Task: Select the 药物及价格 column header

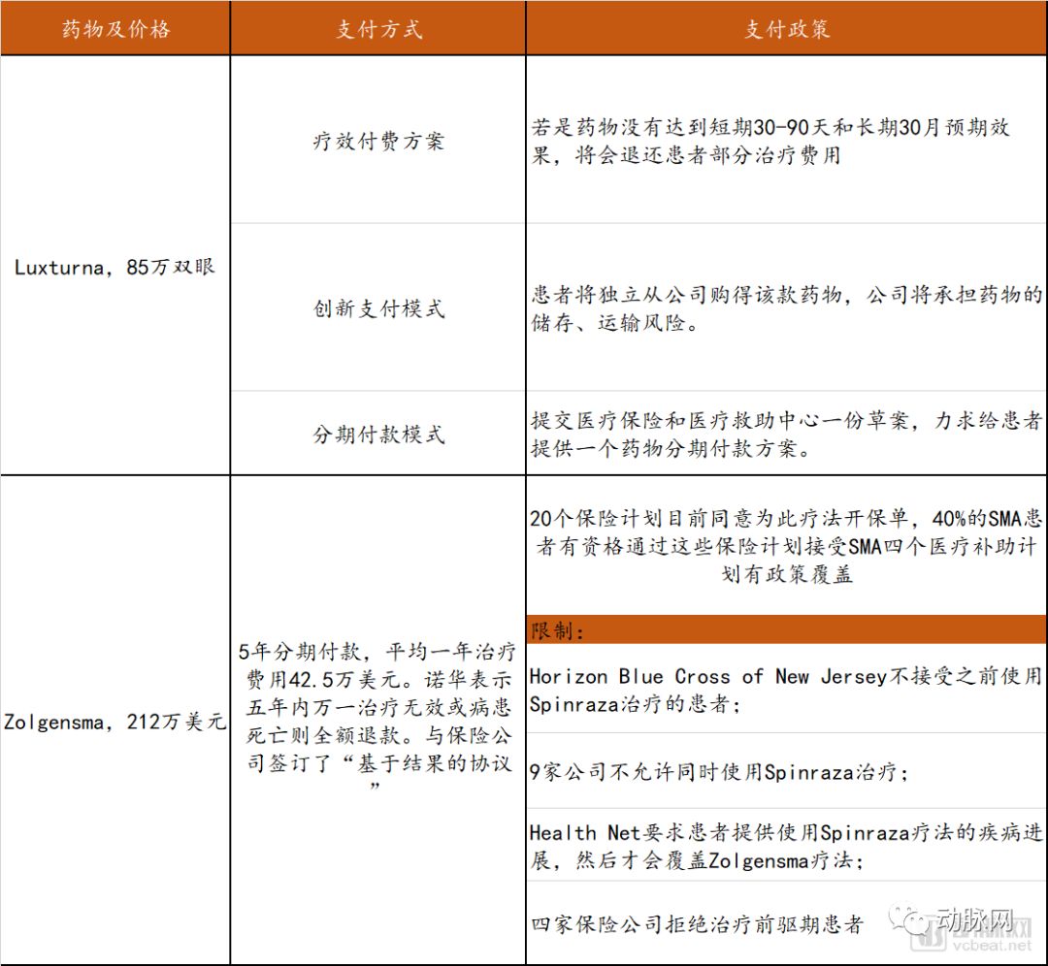Action: click(115, 29)
